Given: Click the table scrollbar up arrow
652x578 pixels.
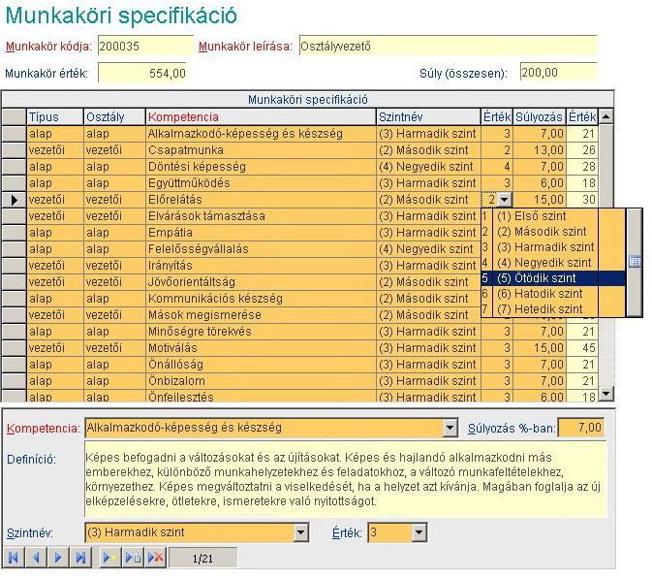Looking at the screenshot, I should coord(606,117).
